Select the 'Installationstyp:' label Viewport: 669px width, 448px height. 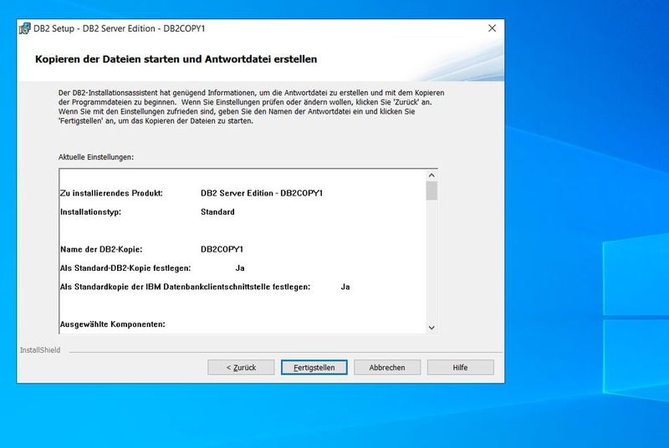pos(90,211)
